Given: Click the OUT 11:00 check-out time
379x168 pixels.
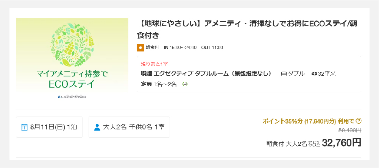Looking at the screenshot, I should click(212, 48).
